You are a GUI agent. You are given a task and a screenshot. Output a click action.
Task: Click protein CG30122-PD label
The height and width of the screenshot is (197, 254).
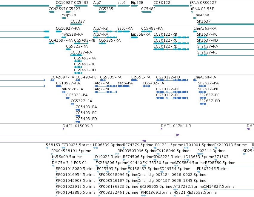(168, 77)
